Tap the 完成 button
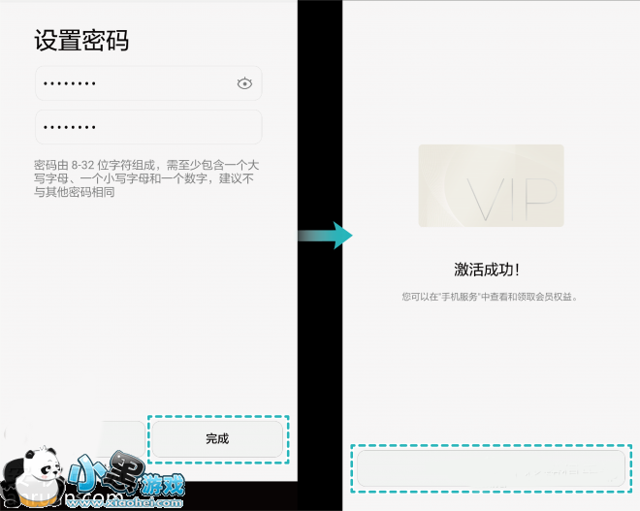This screenshot has height=511, width=640. pyautogui.click(x=217, y=439)
